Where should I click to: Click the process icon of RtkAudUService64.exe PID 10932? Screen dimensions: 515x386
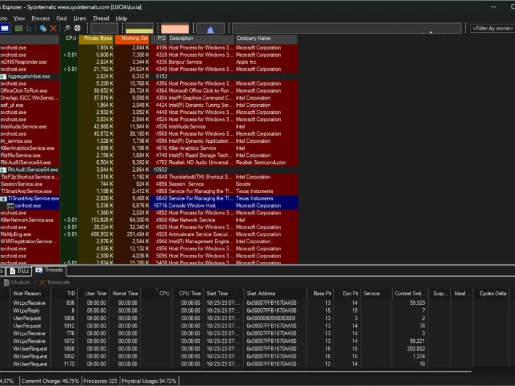click(3, 170)
